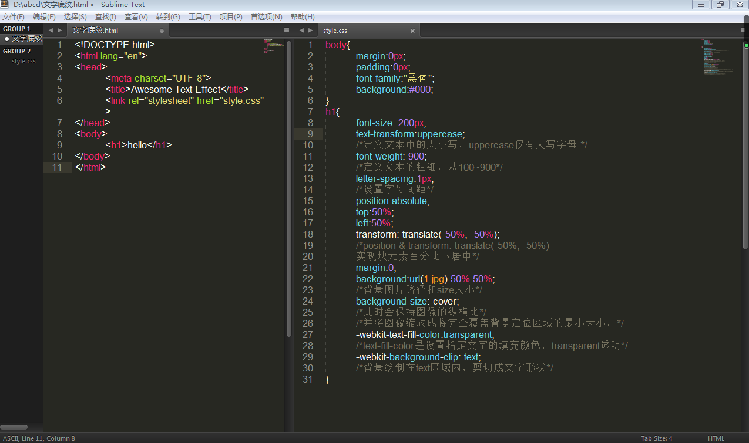Click previous tab arrow in right pane
The image size is (749, 443).
click(301, 31)
